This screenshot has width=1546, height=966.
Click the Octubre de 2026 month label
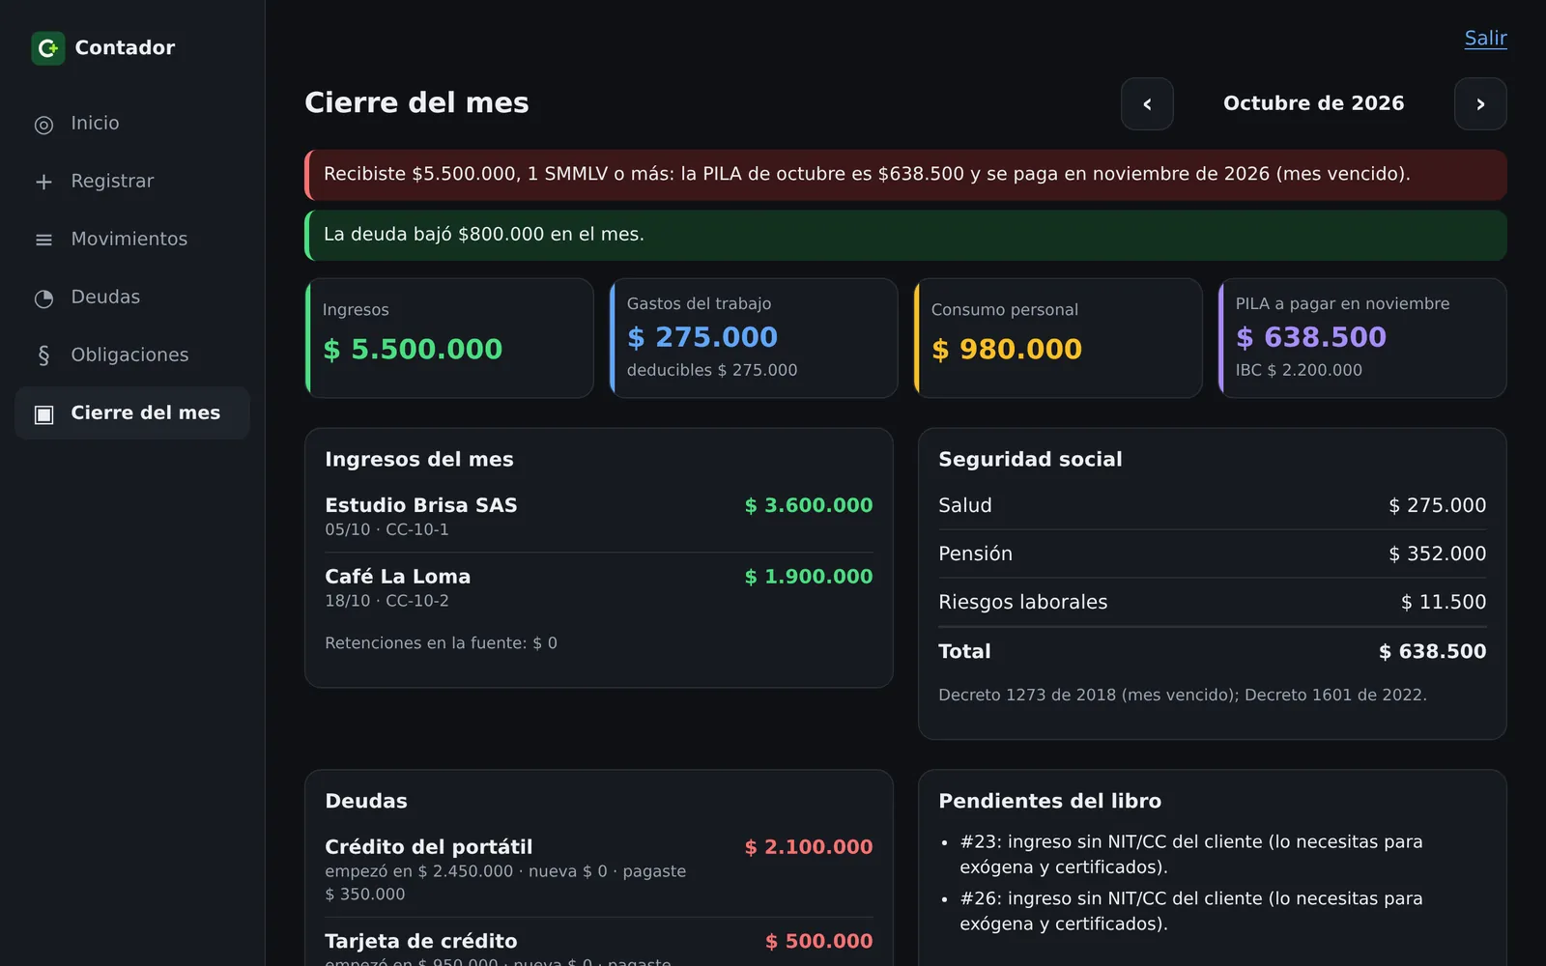(1313, 103)
